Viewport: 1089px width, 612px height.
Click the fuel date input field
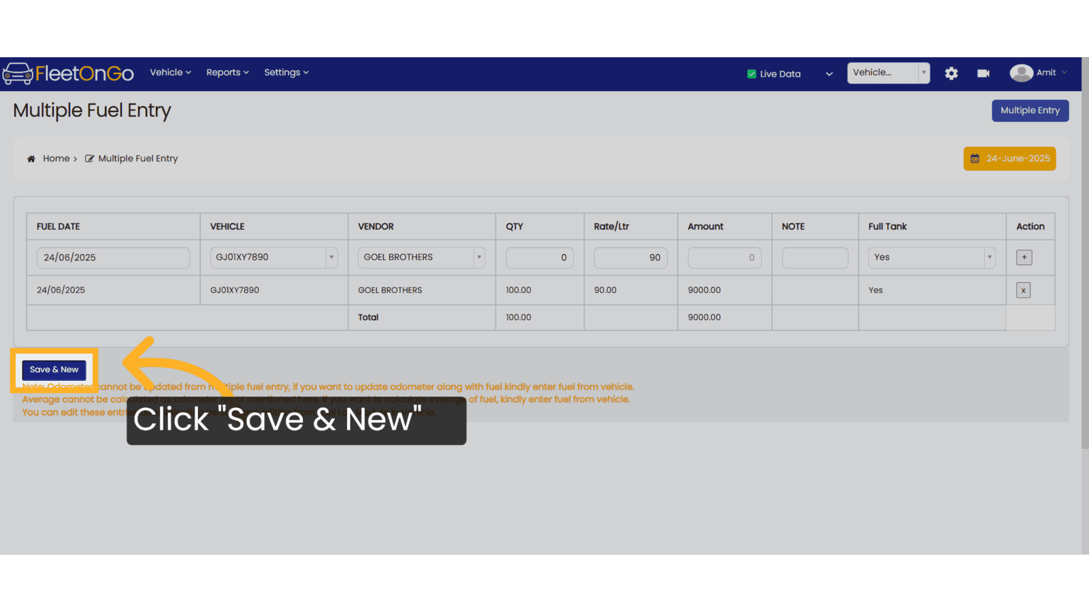click(113, 258)
